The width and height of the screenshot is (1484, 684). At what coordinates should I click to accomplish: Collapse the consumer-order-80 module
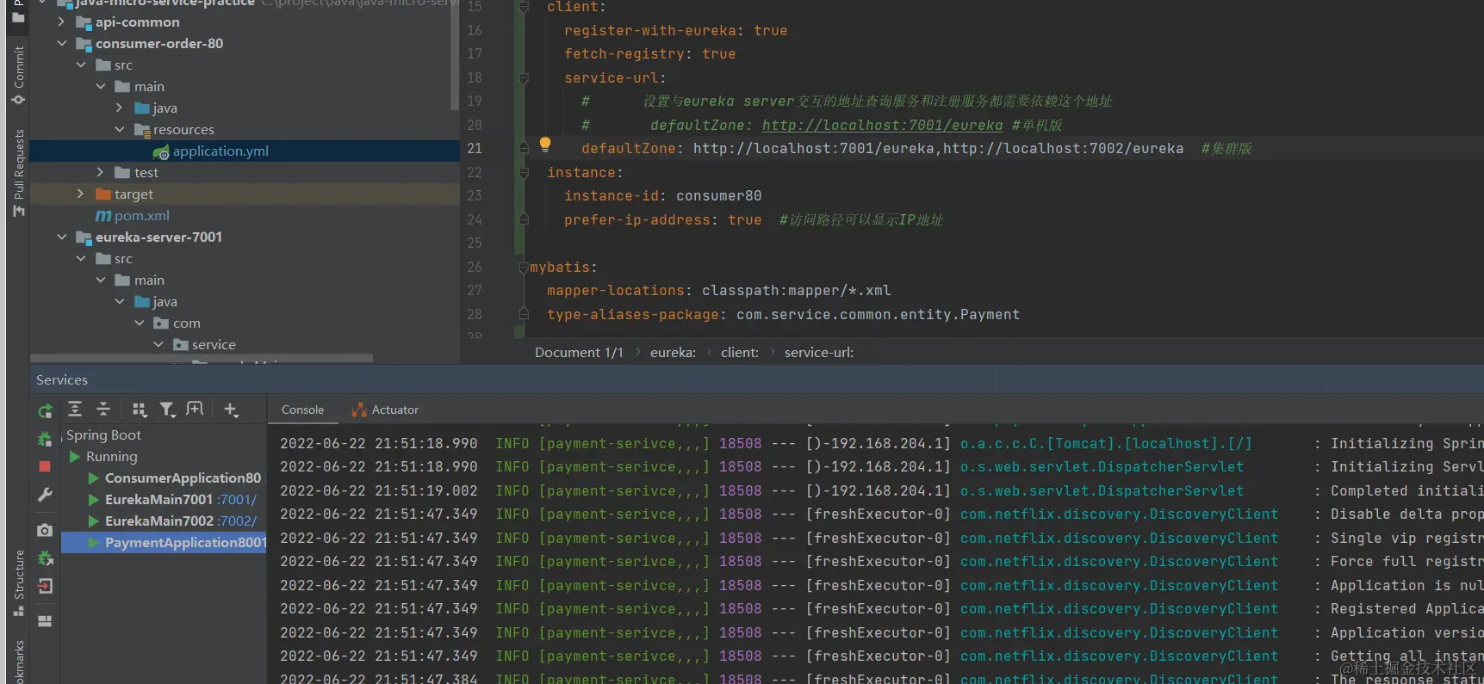pos(61,44)
